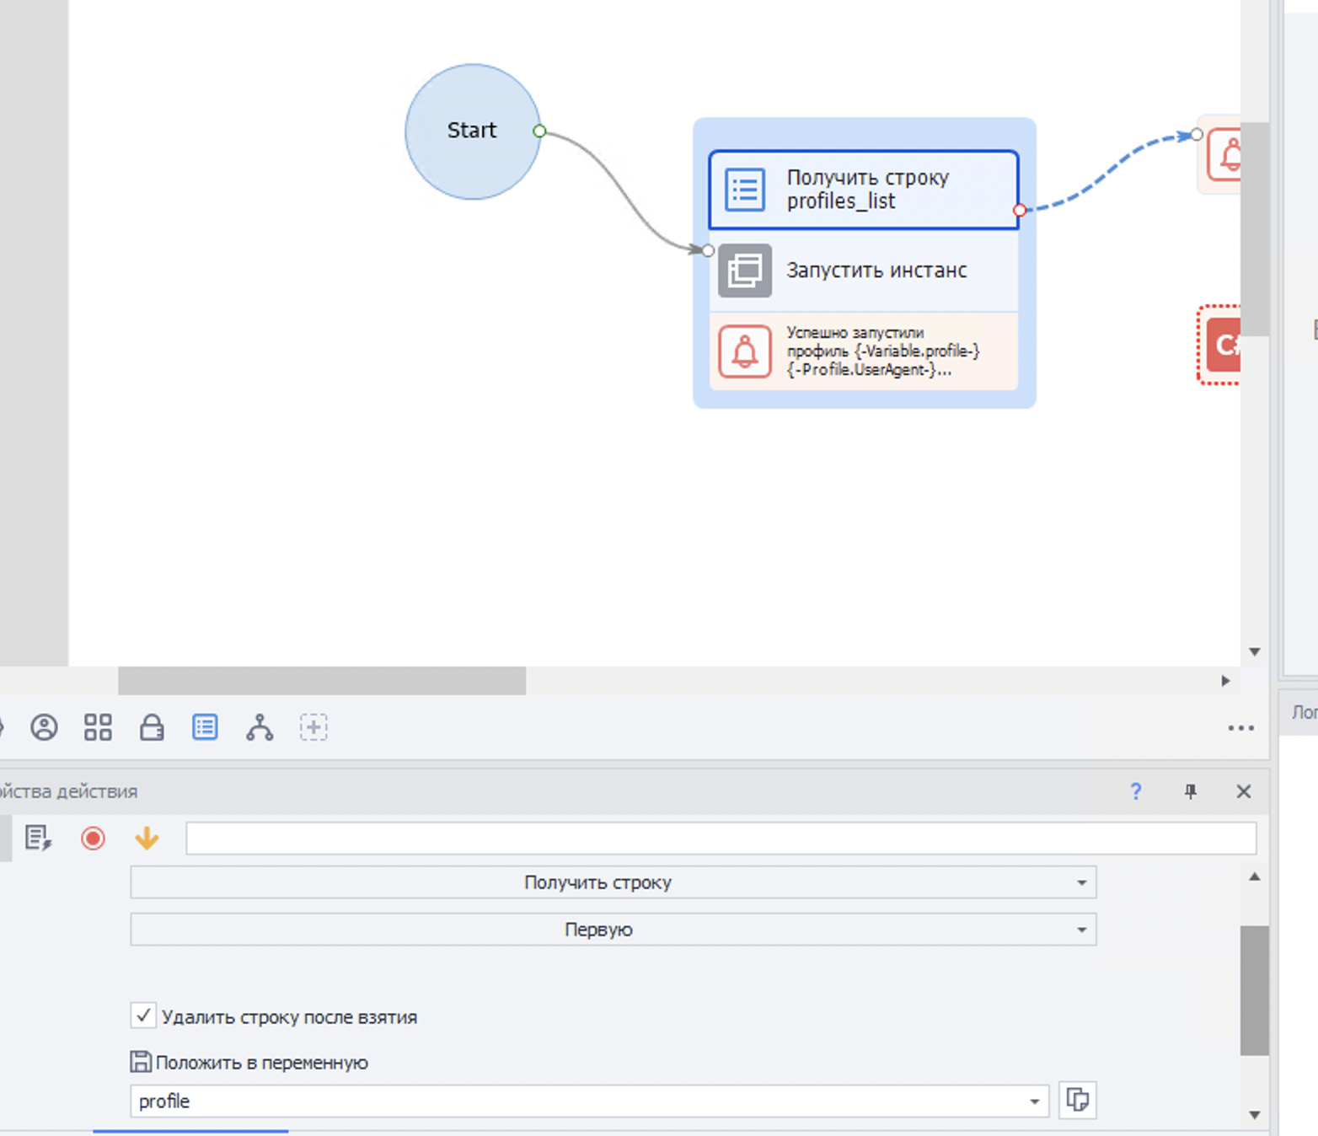
Task: Uncheck 'Удалить строку после взятия' checkbox
Action: coord(143,1015)
